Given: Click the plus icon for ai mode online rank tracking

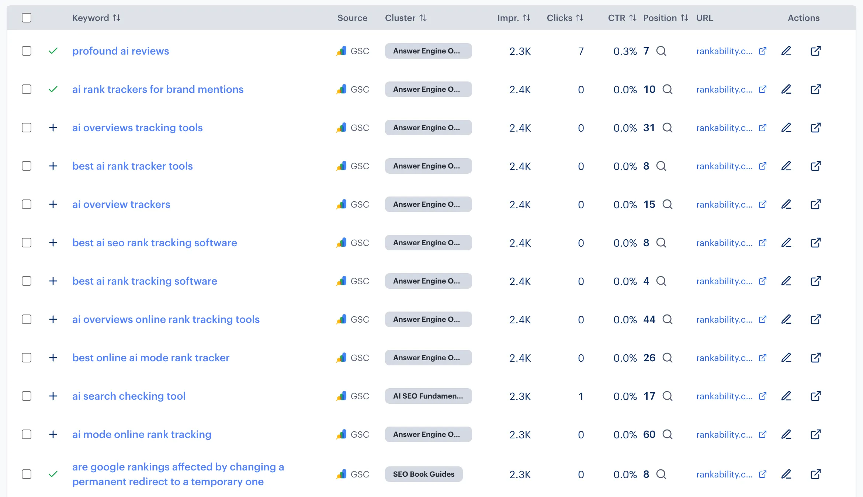Looking at the screenshot, I should [53, 434].
